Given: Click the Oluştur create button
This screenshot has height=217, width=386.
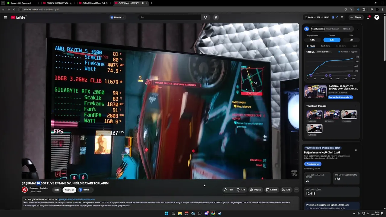Looking at the screenshot, I should point(356,17).
